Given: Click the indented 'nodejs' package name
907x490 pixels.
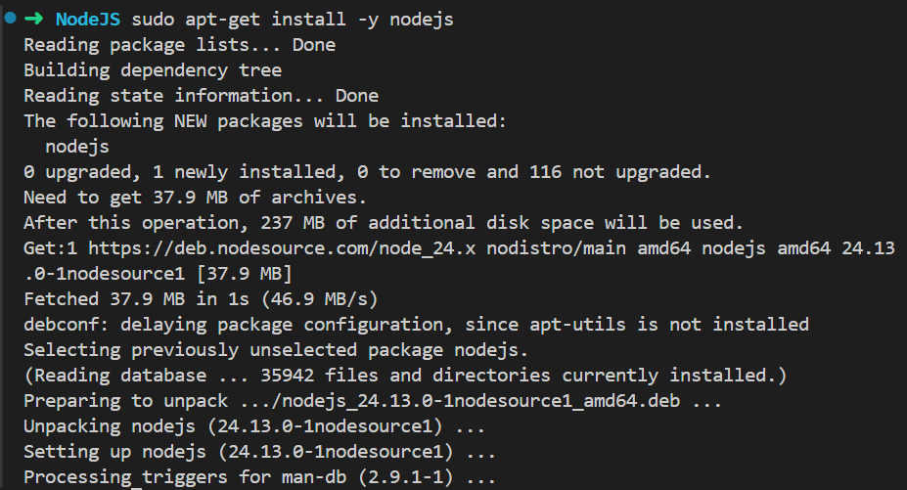Looking at the screenshot, I should click(77, 147).
